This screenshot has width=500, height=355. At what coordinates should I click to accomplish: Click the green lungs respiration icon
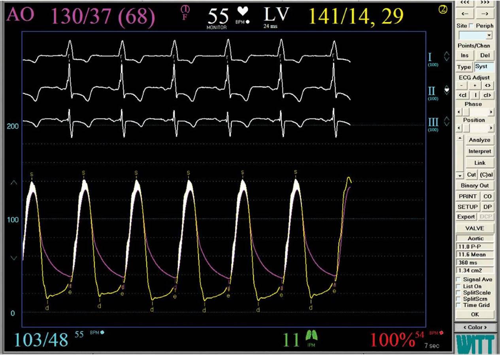312,336
